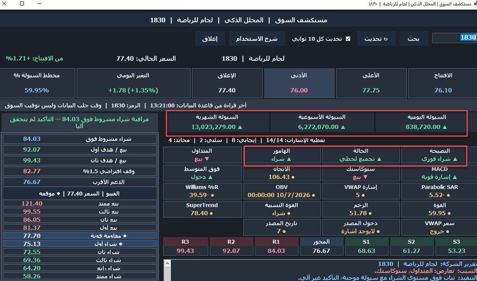Click the بيع / هدف أول row
Viewport: 477px width, 281px height.
tap(80, 150)
